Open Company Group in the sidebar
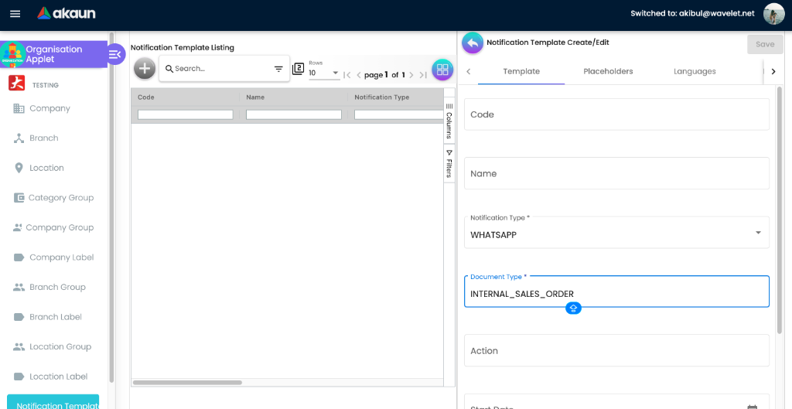The image size is (792, 409). (x=60, y=228)
